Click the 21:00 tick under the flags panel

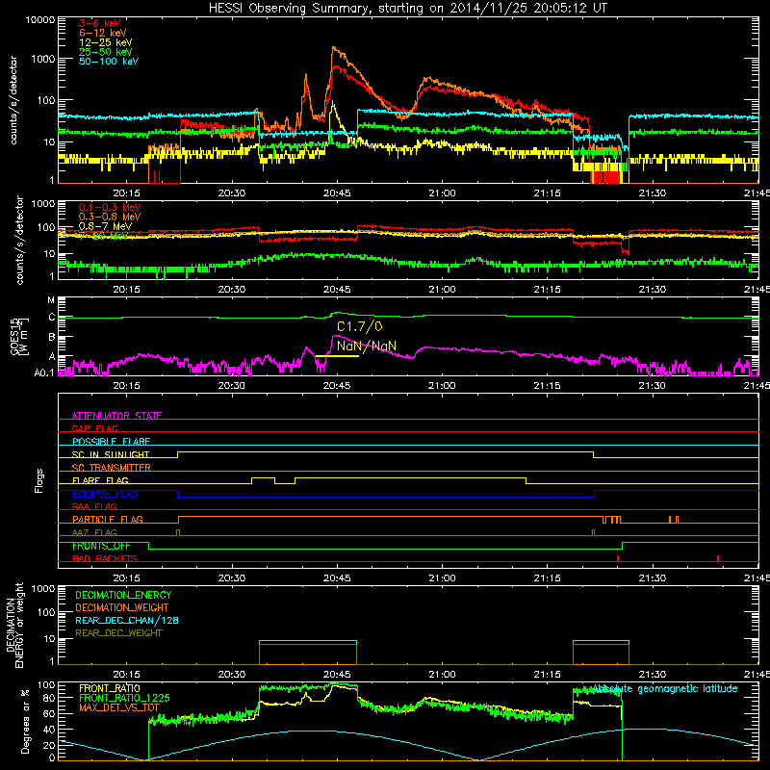click(x=442, y=578)
